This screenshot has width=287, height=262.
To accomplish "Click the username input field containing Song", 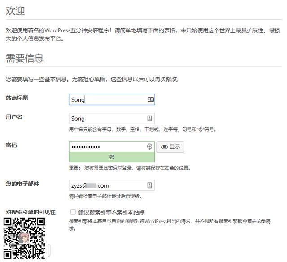I will point(112,119).
